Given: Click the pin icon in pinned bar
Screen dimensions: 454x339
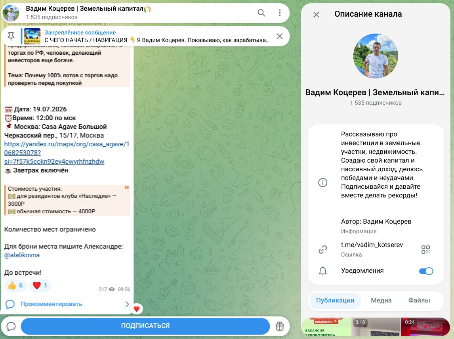Looking at the screenshot, I should tap(11, 36).
